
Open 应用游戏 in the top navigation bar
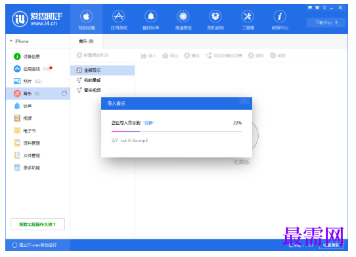tap(118, 20)
